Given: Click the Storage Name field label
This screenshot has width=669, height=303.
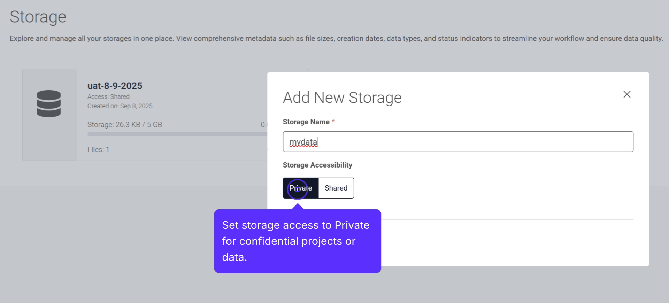Looking at the screenshot, I should [x=306, y=122].
